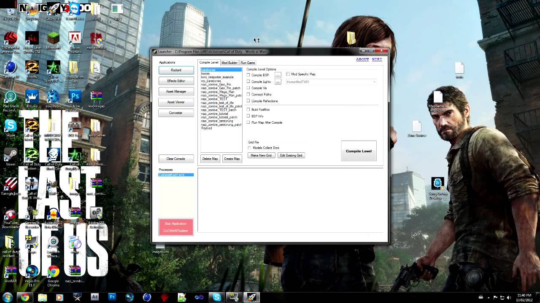Viewport: 540px width, 303px height.
Task: Open the Launcher rocket desktop shortcut
Action: 53,12
